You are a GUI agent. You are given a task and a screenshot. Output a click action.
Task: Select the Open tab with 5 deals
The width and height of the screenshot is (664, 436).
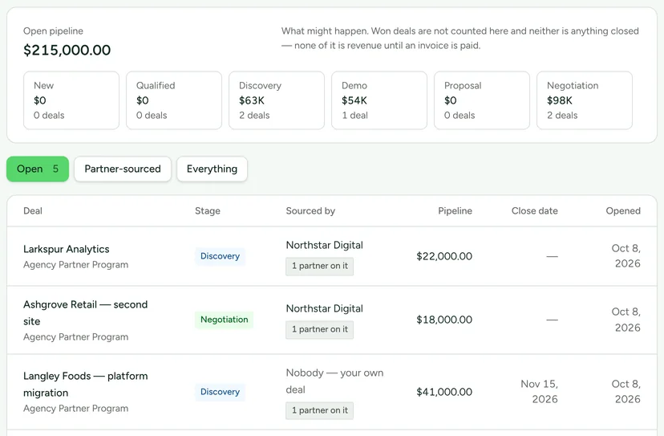(x=38, y=169)
